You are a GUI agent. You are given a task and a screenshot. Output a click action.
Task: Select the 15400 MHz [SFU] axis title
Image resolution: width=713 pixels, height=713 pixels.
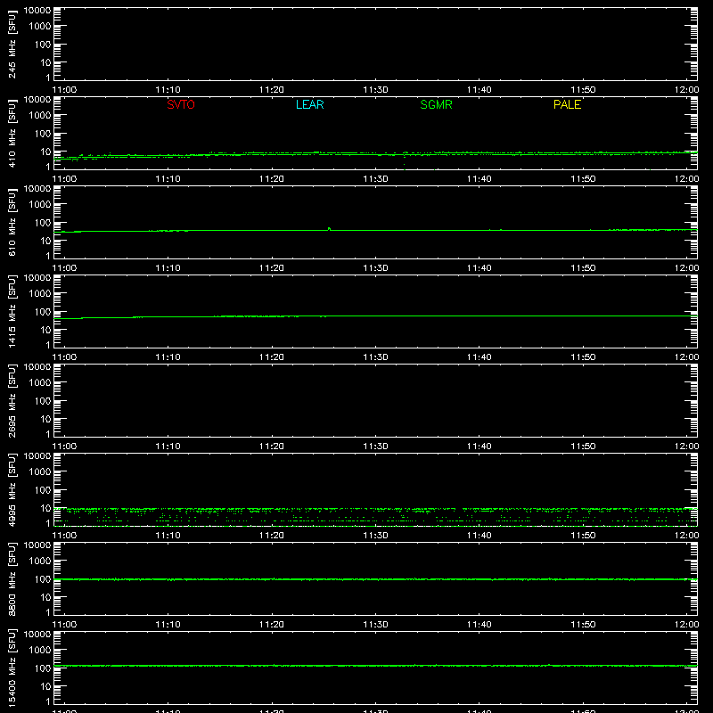(12, 668)
